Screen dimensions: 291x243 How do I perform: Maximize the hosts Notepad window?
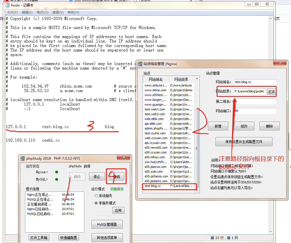tap(257, 4)
